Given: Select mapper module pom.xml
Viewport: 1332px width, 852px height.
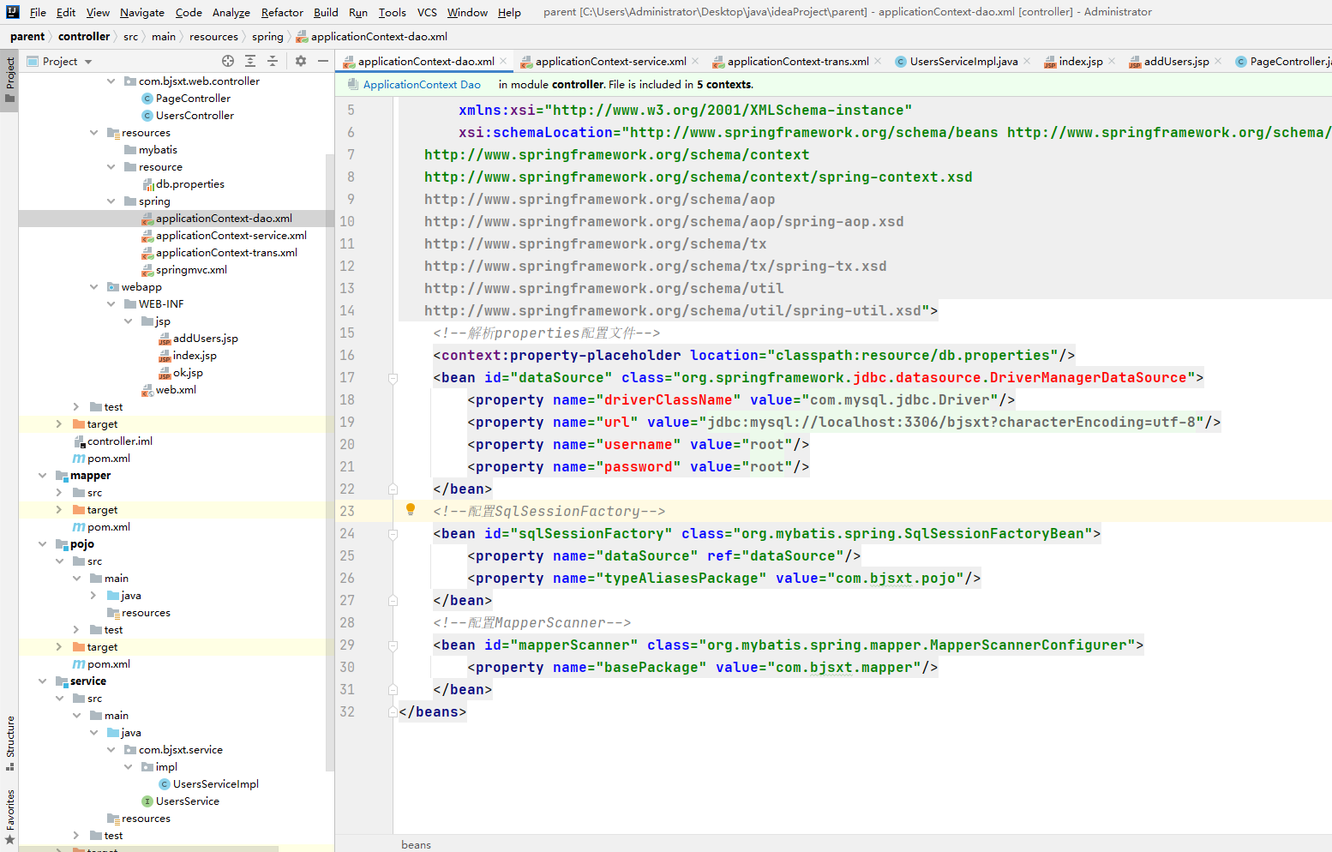Looking at the screenshot, I should tap(108, 527).
